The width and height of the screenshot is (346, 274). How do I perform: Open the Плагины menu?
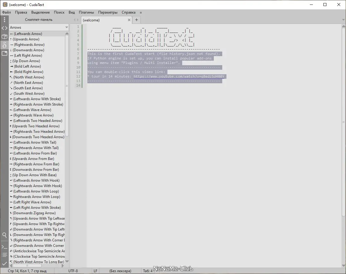(x=86, y=12)
